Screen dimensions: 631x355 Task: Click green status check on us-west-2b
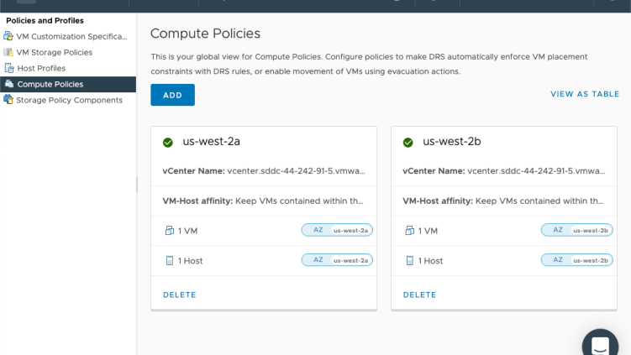pos(408,143)
